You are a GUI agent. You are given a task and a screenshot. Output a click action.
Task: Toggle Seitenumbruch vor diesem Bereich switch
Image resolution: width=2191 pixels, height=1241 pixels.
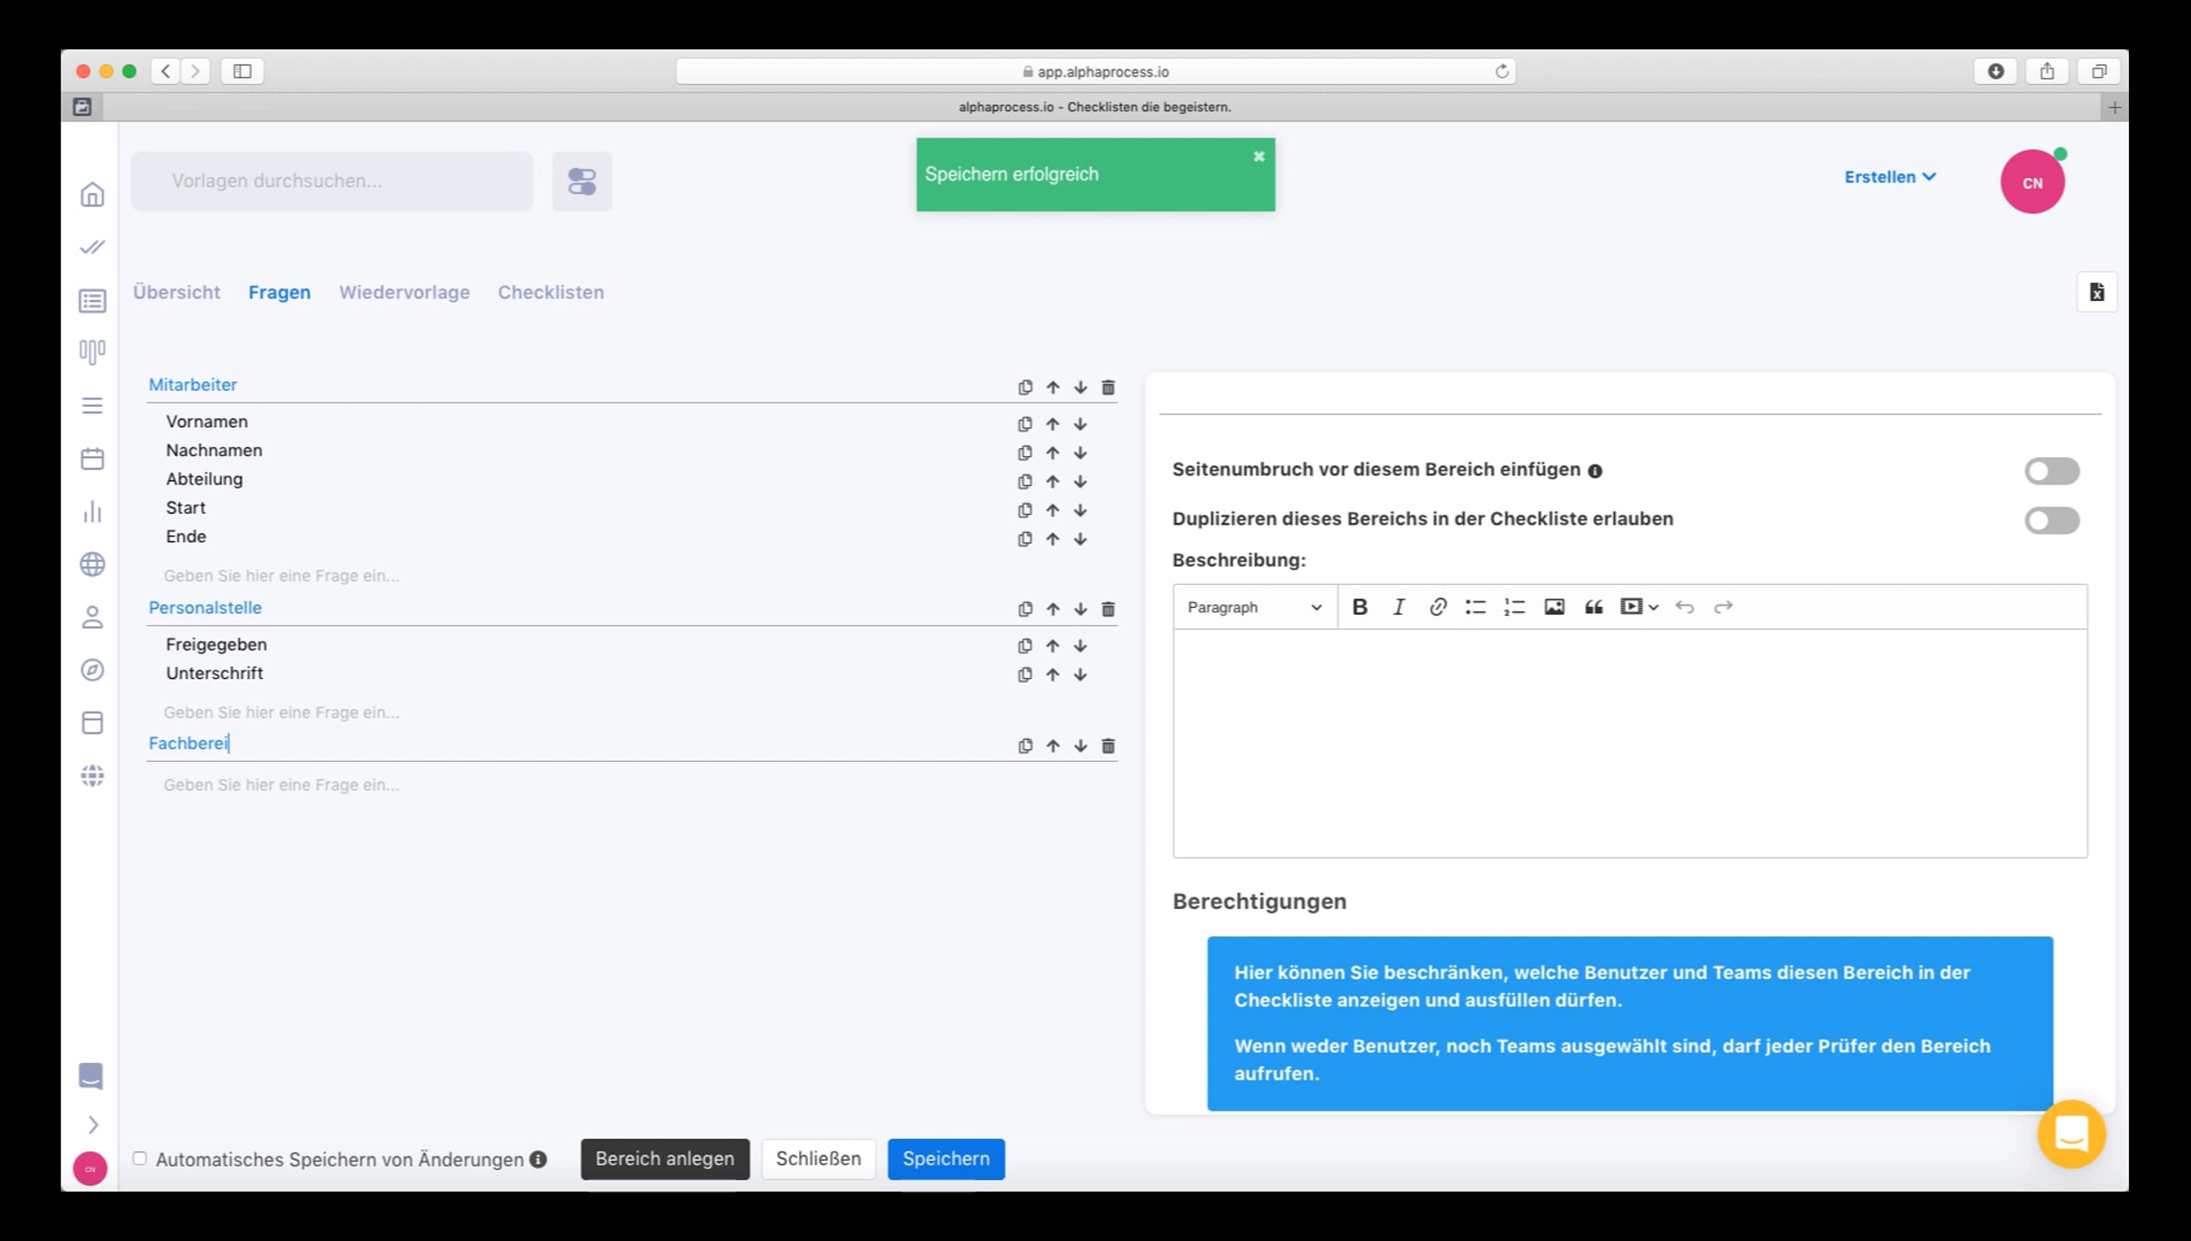[x=2051, y=471]
